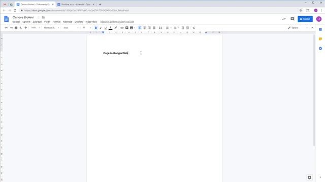Image resolution: width=325 pixels, height=182 pixels.
Task: Open the comment history
Action: [x=292, y=19]
